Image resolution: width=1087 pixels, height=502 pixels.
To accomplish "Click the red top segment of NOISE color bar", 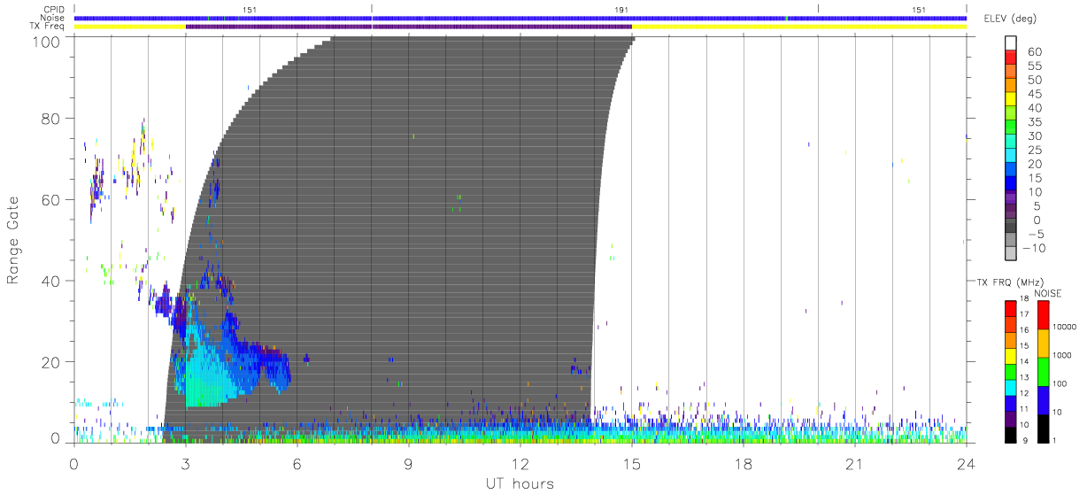I will pyautogui.click(x=1045, y=314).
